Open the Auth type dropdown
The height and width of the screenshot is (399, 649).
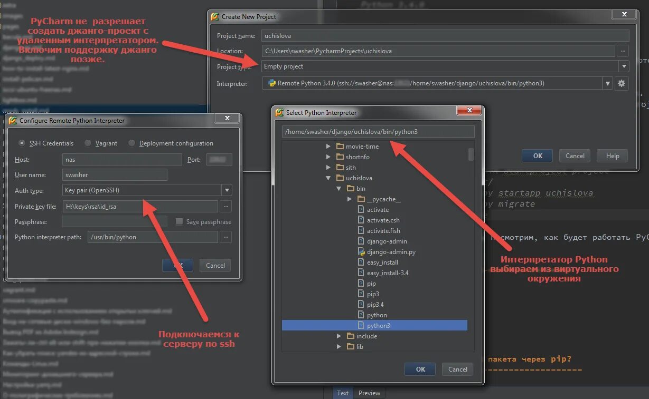tap(227, 190)
